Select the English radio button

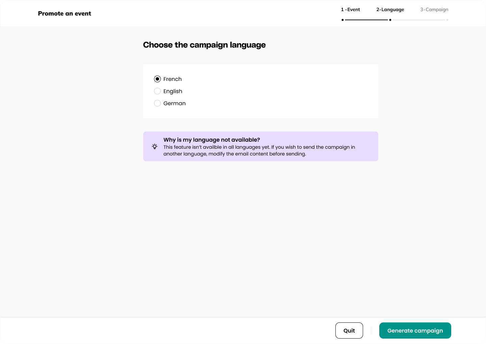157,91
